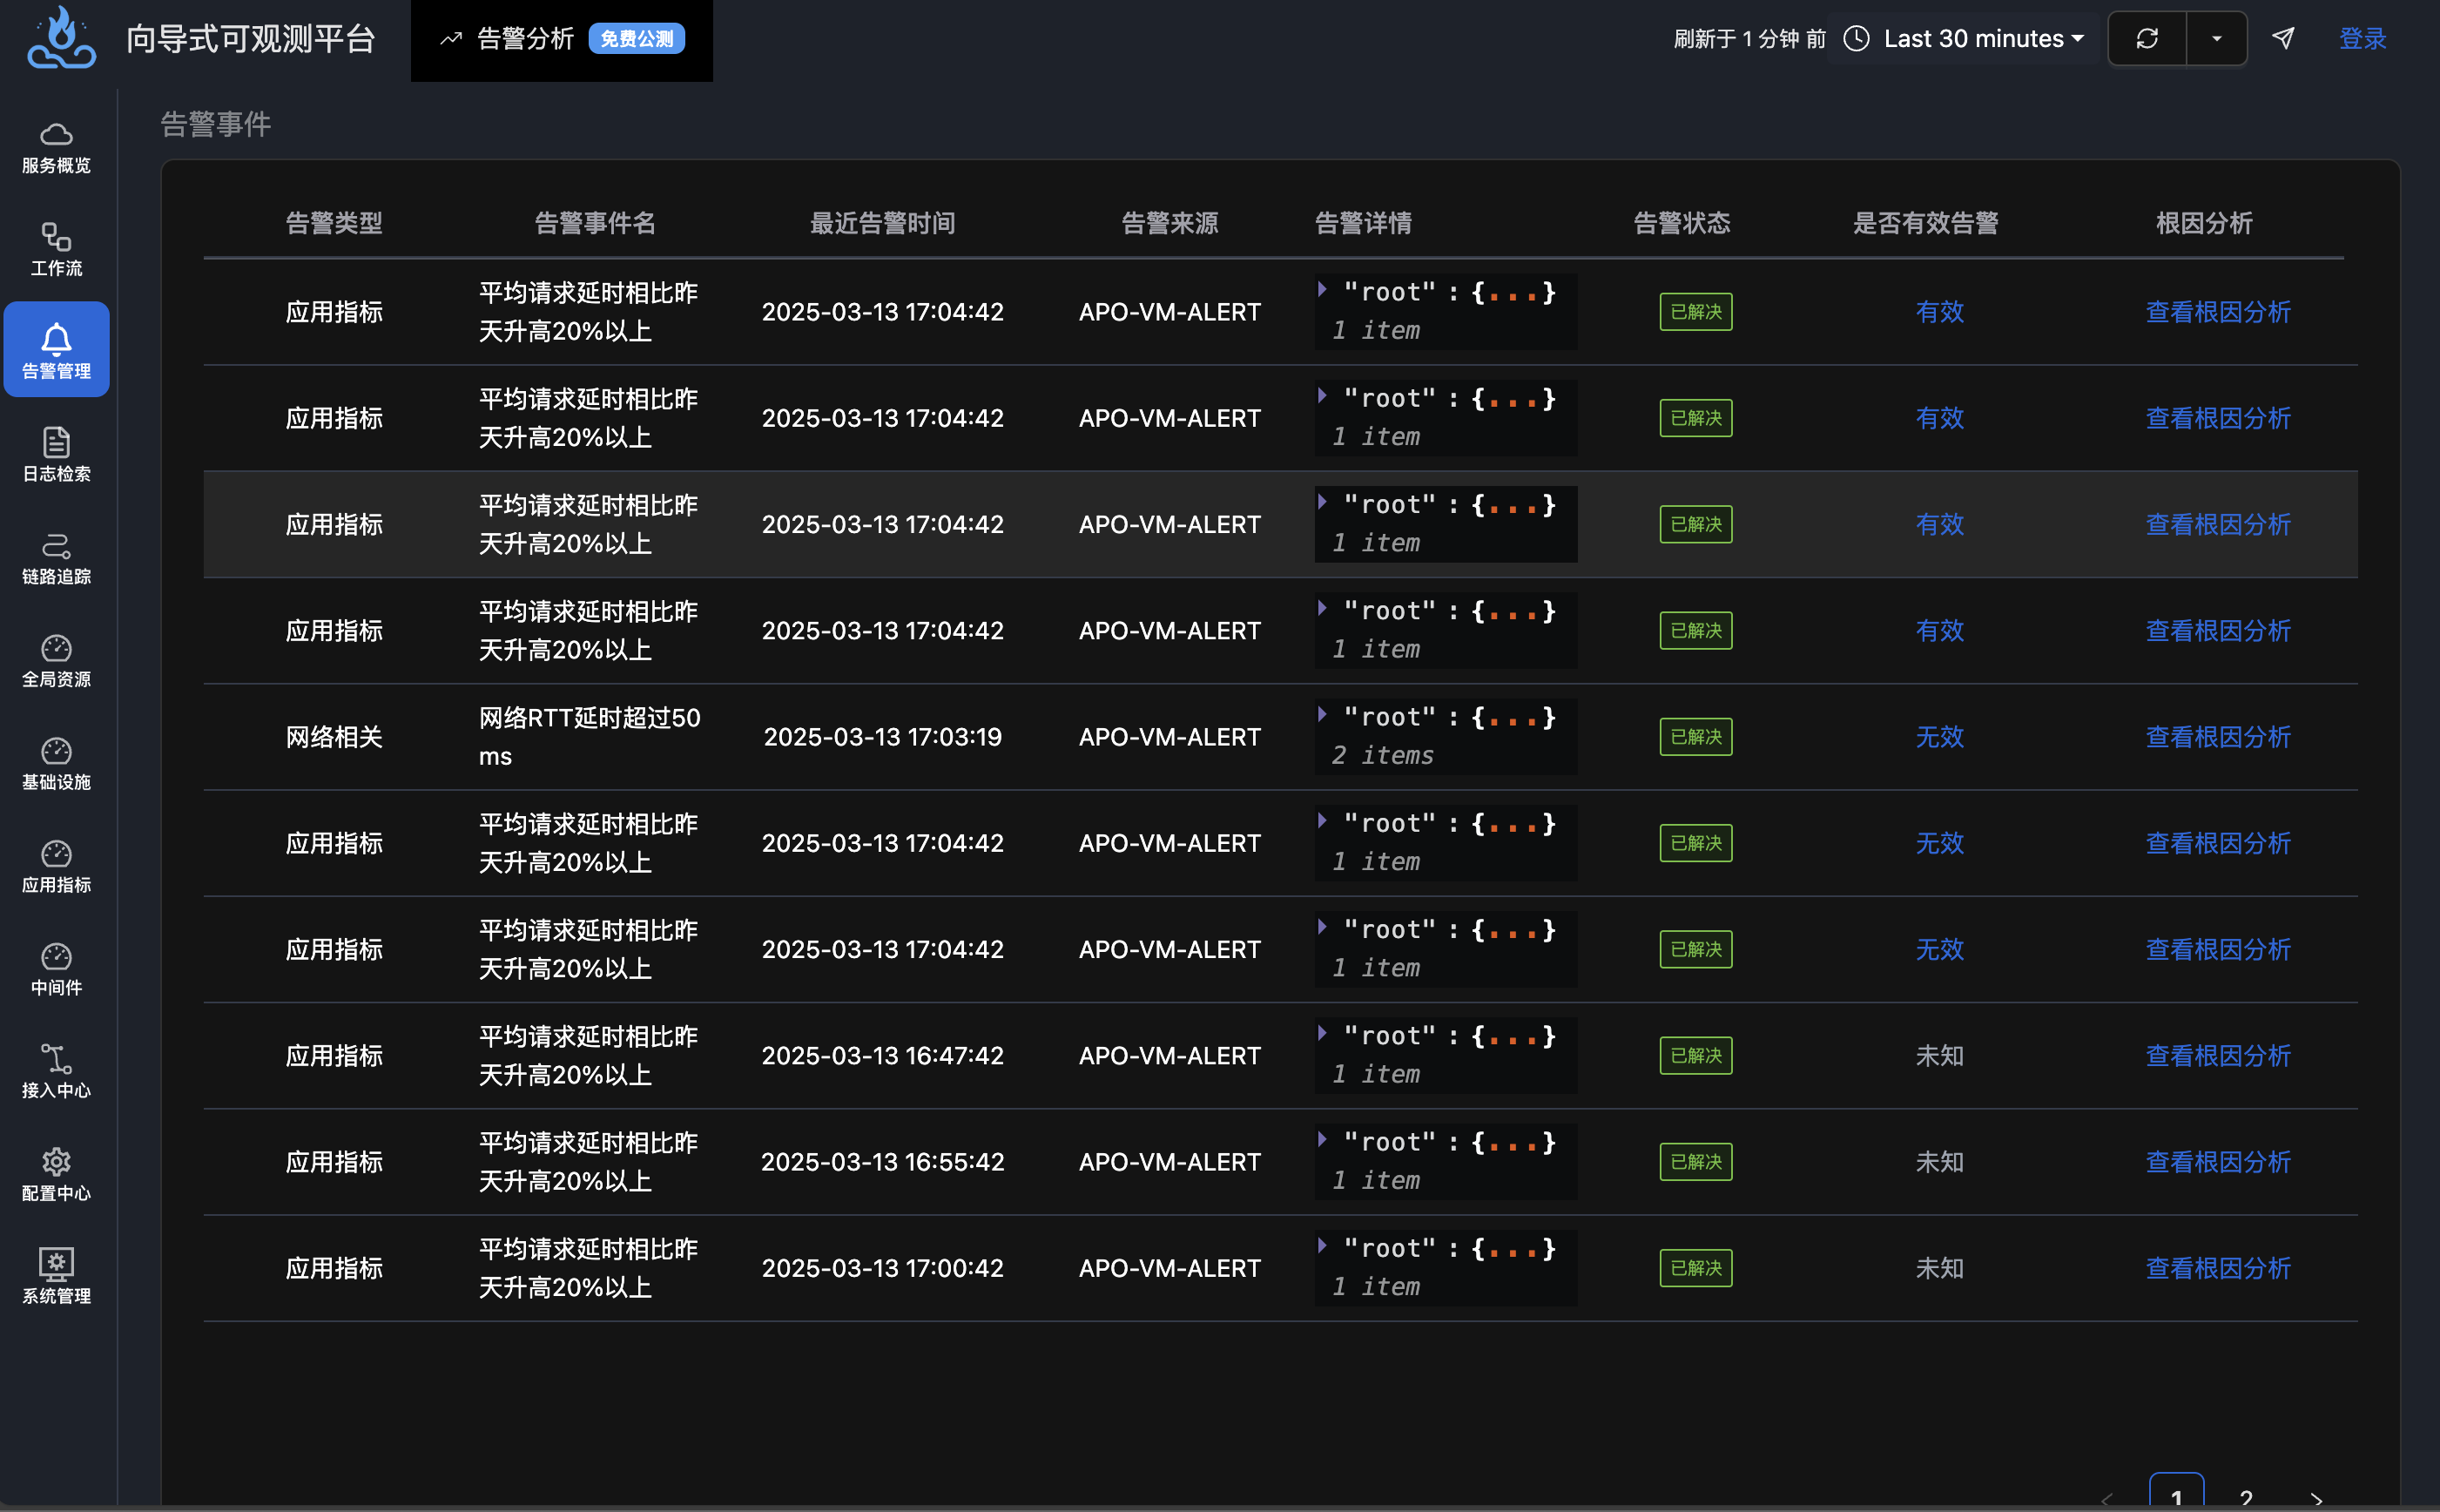Viewport: 2440px width, 1512px height.
Task: Click the 告警事件名 column header
Action: [x=595, y=223]
